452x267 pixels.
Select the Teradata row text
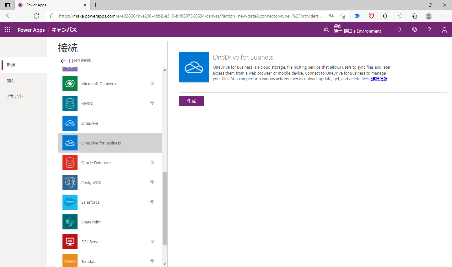pos(89,262)
